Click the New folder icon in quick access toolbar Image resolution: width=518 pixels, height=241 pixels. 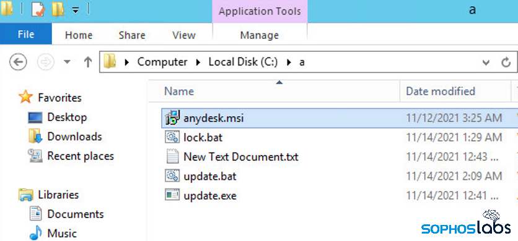[x=58, y=9]
